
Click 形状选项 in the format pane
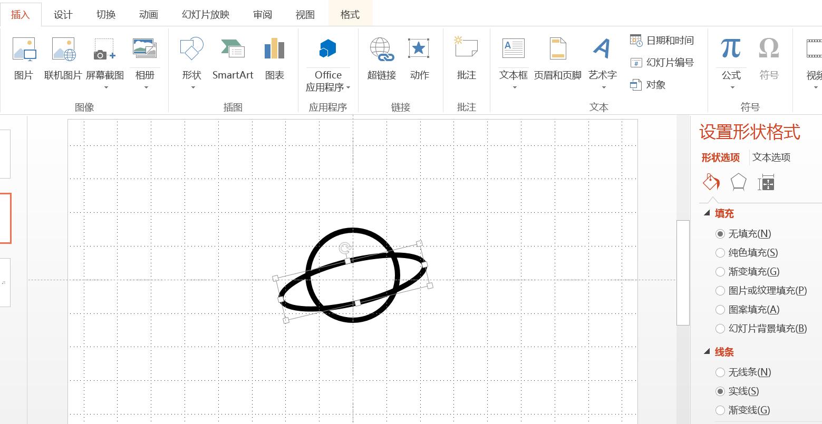click(x=720, y=157)
